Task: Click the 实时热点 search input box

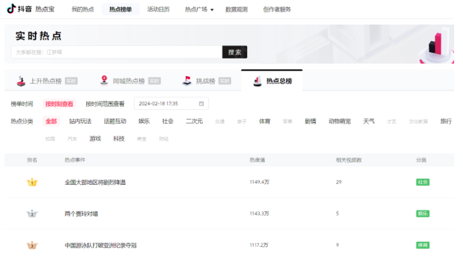Action: point(116,52)
